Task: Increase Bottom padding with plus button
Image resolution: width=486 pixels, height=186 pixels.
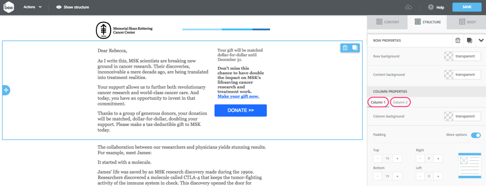Action: pos(397,177)
